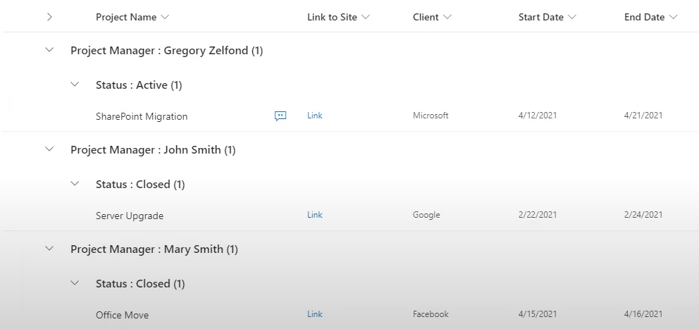Open the SharePoint Migration site link
The width and height of the screenshot is (699, 329).
pos(315,116)
